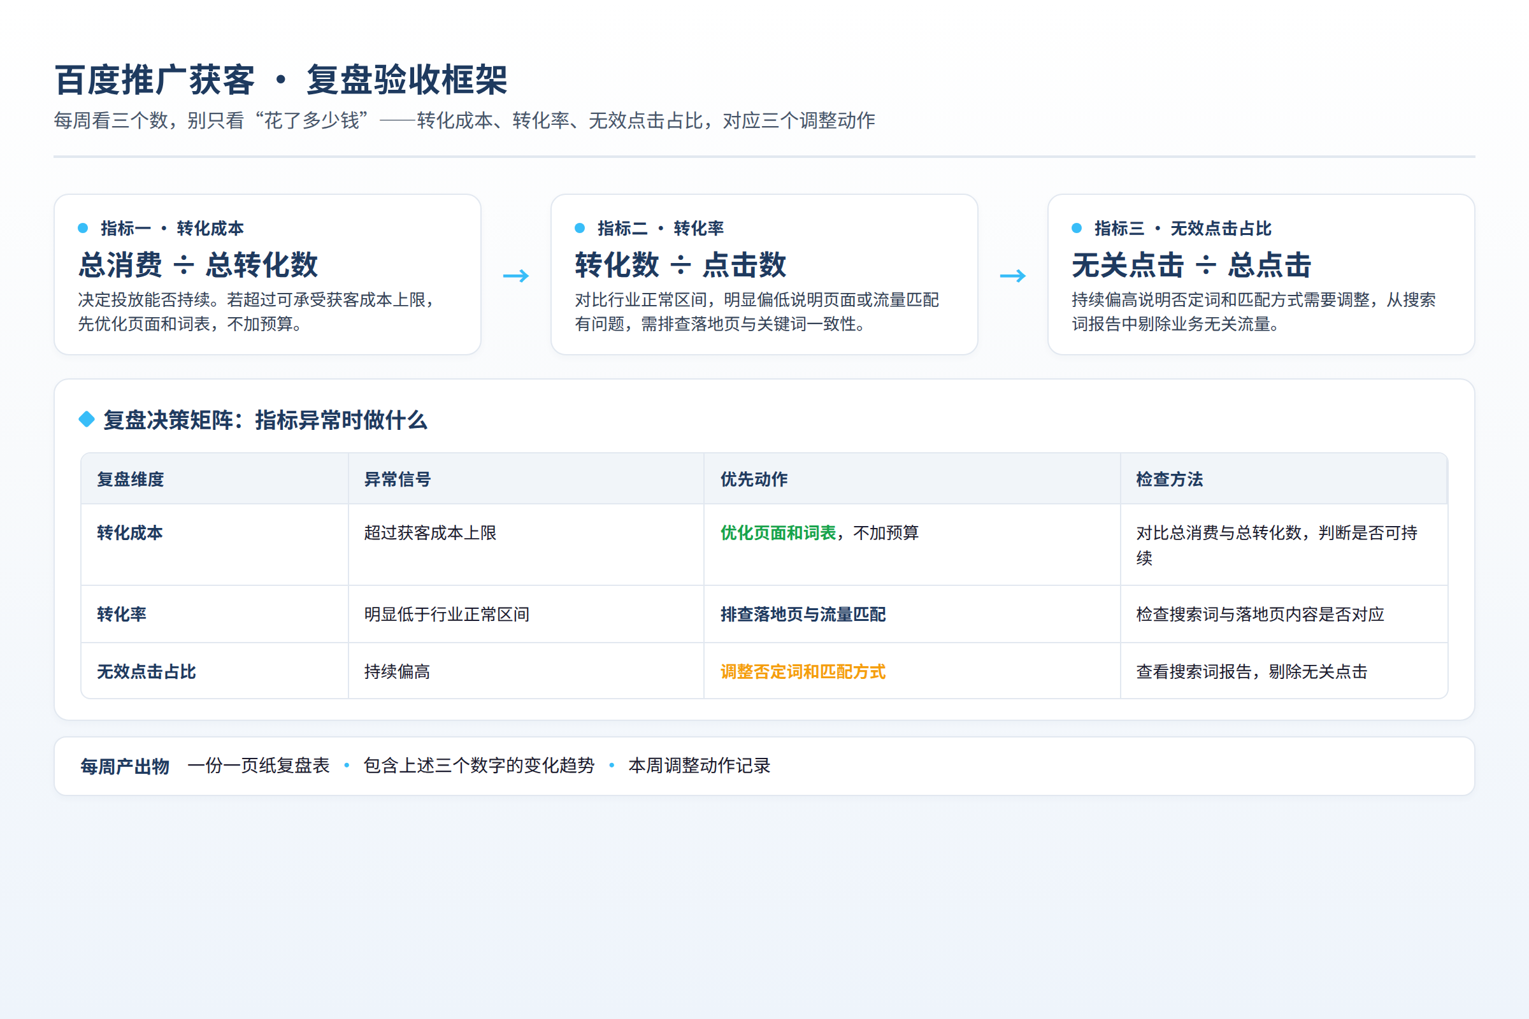Click the orange text 调整否定词和匹配方式
This screenshot has width=1529, height=1019.
tap(803, 671)
